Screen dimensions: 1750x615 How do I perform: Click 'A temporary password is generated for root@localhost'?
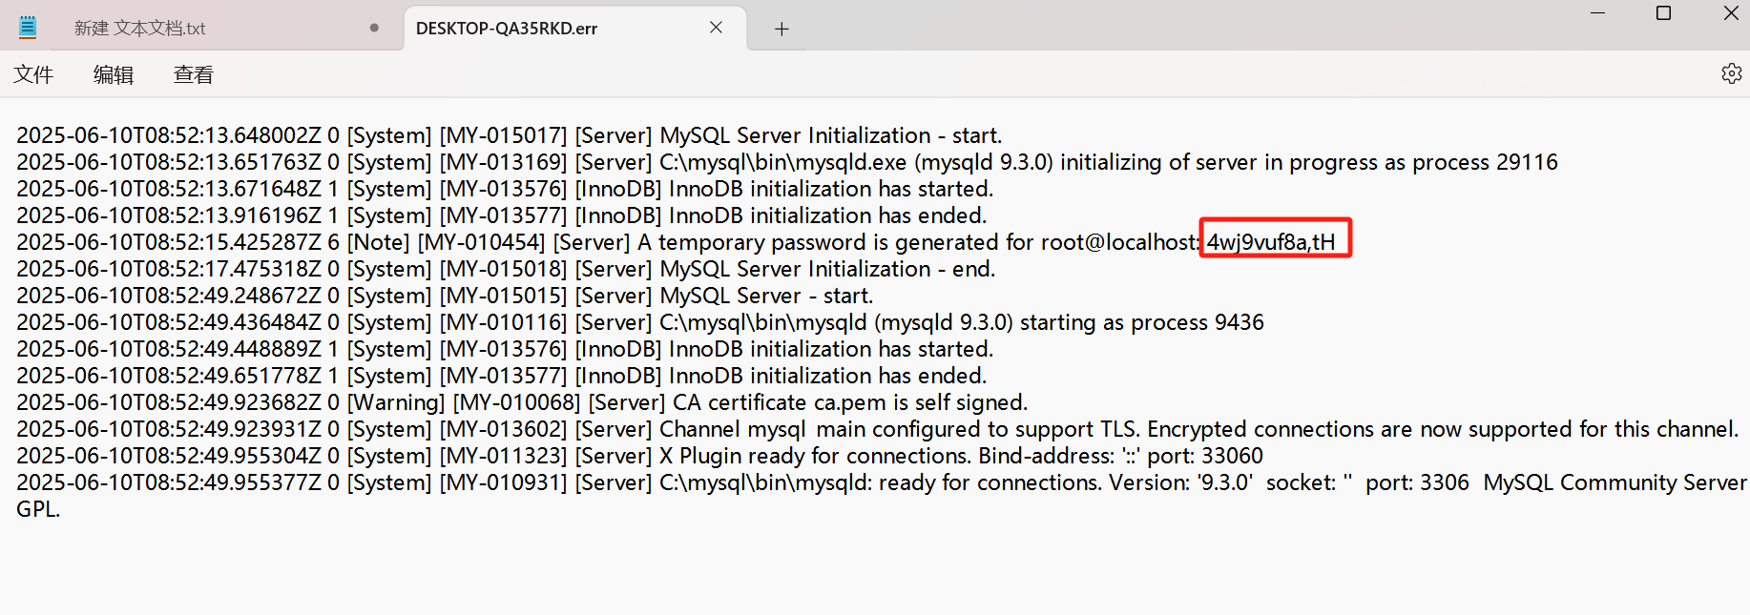918,242
